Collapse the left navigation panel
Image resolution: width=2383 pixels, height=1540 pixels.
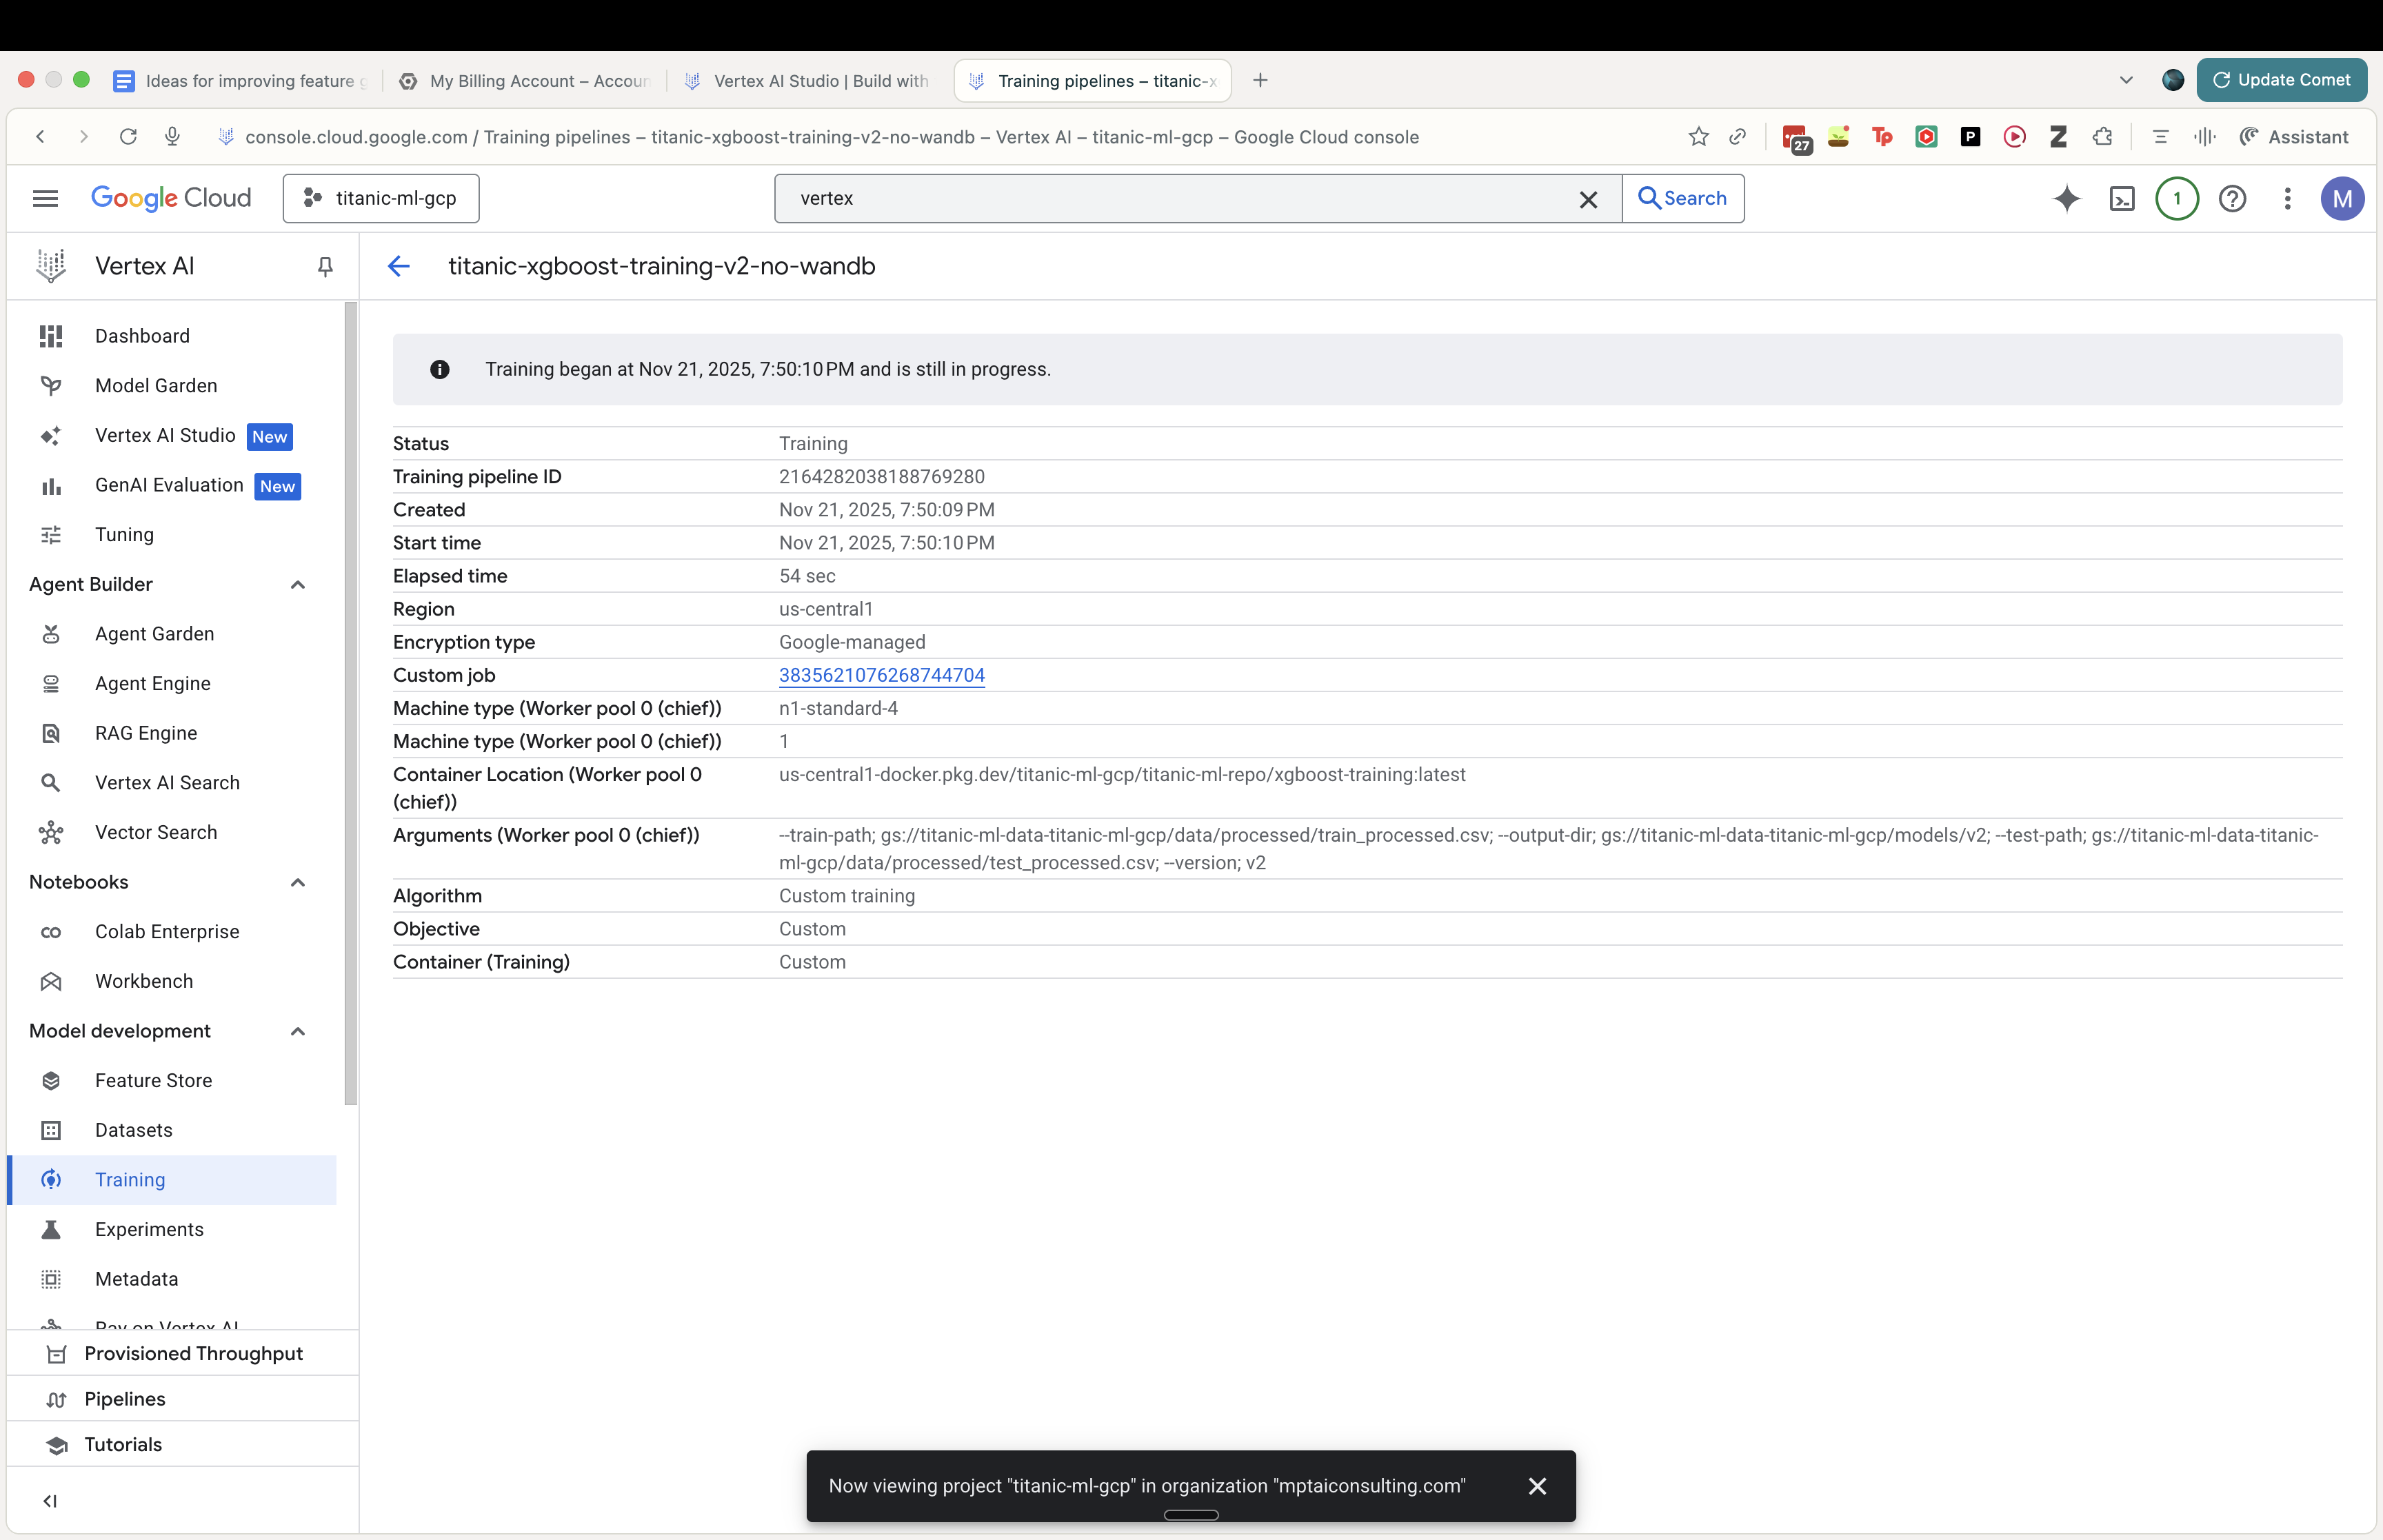pyautogui.click(x=50, y=1500)
